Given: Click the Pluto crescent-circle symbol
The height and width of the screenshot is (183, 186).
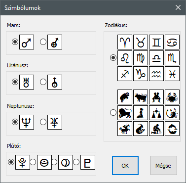Looking at the screenshot, I should 66,162.
